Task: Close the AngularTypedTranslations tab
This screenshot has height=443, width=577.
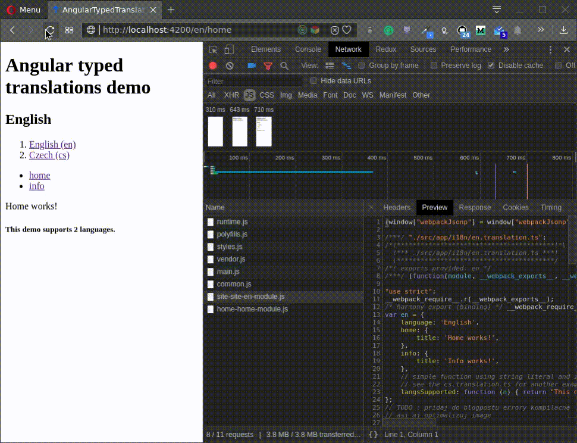Action: (153, 10)
